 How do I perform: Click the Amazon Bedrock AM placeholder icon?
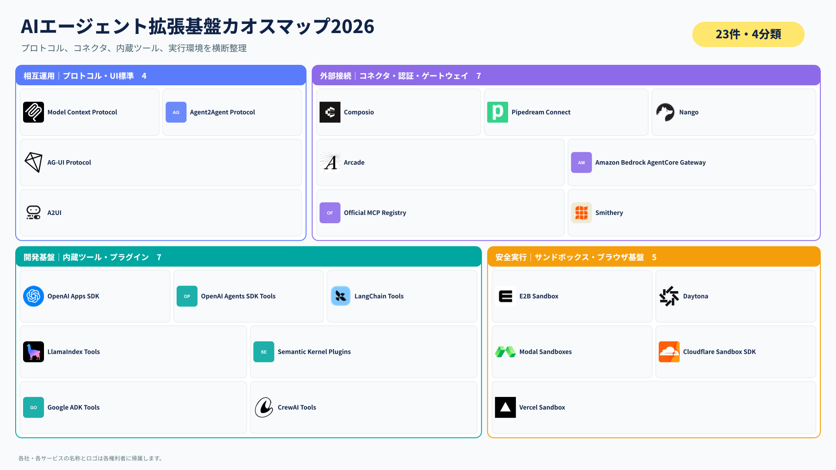point(581,162)
